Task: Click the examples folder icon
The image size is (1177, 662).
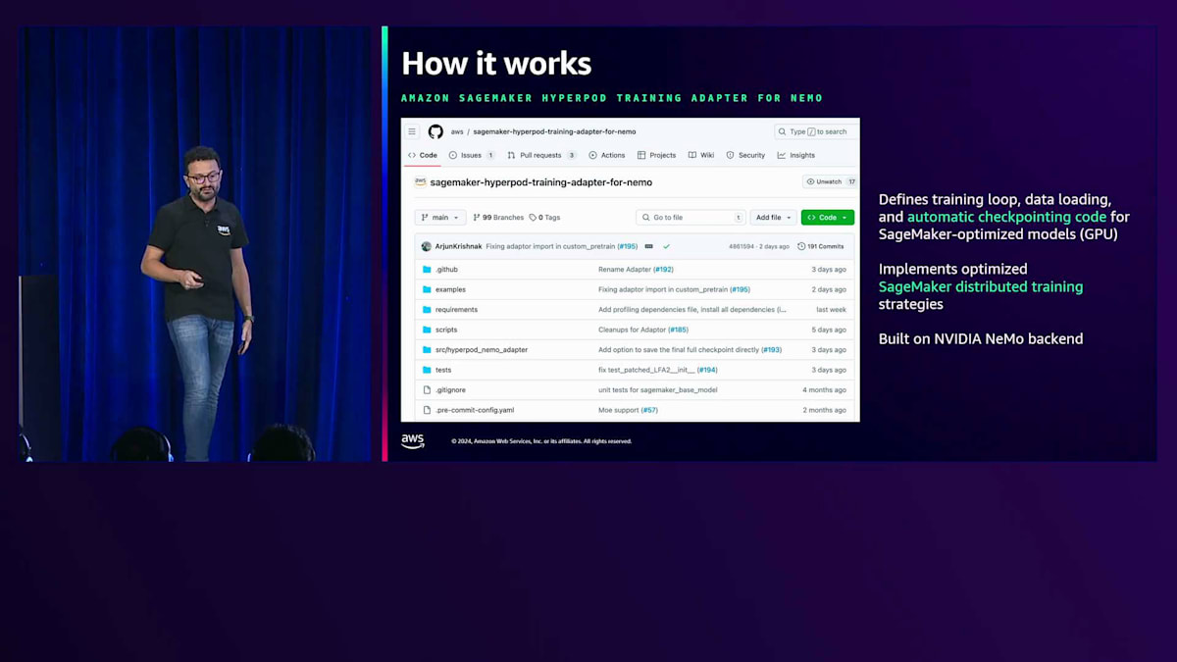Action: pyautogui.click(x=427, y=289)
